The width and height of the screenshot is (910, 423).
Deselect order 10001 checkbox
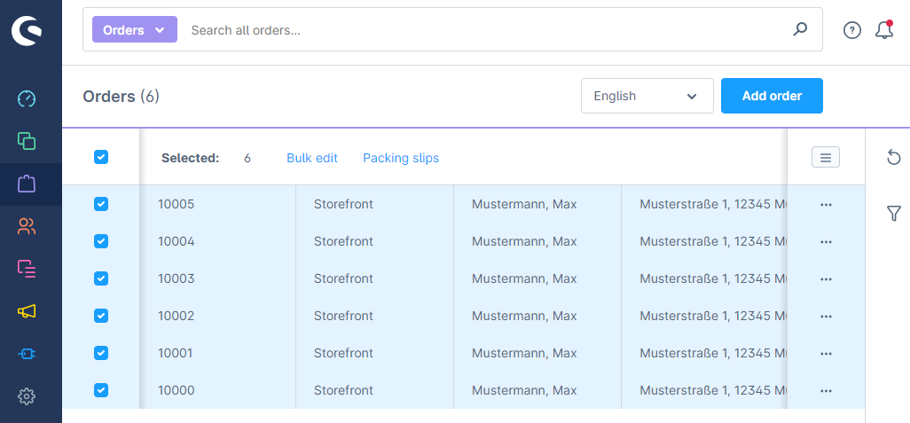(x=101, y=353)
